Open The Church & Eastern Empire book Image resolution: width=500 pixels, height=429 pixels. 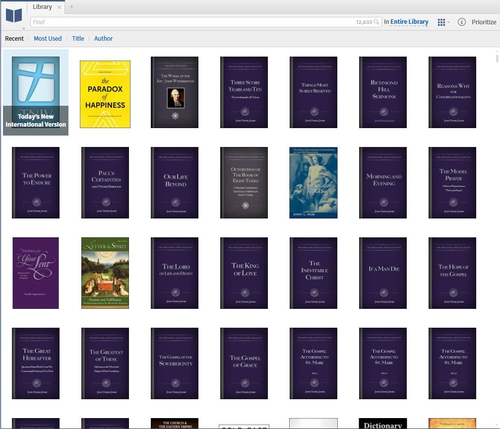tap(175, 424)
